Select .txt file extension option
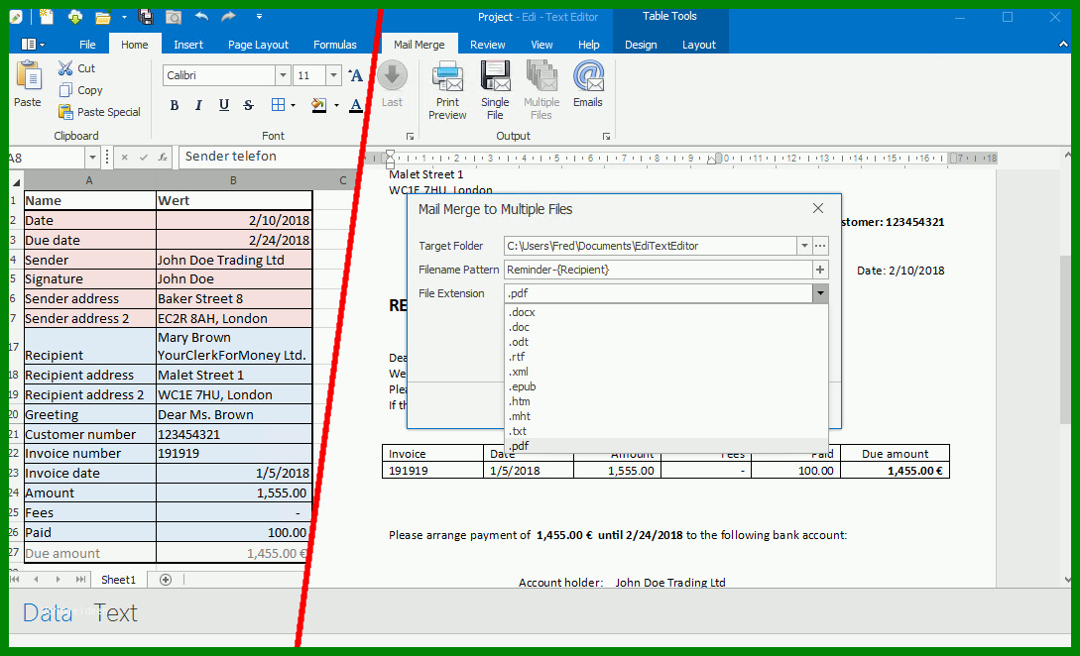The image size is (1080, 656). (x=666, y=431)
